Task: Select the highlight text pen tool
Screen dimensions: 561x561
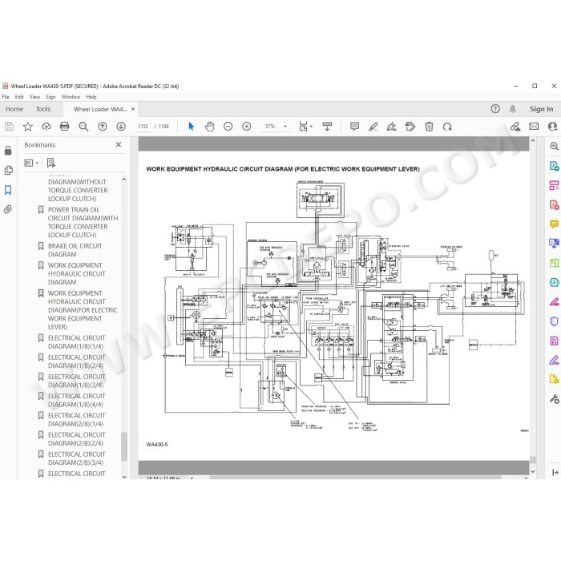Action: click(x=373, y=127)
